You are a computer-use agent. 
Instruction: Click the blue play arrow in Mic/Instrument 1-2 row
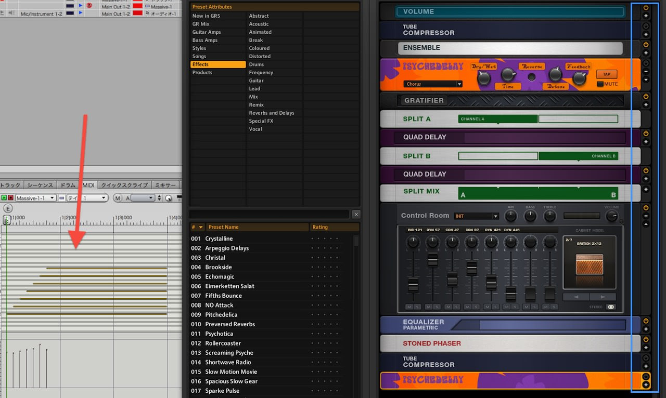tap(81, 14)
